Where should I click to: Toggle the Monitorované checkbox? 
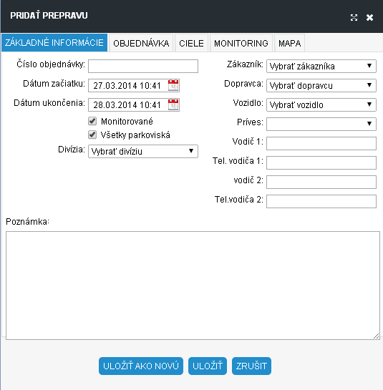tap(92, 122)
